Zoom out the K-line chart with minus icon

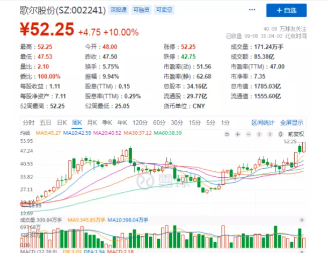pos(249,134)
